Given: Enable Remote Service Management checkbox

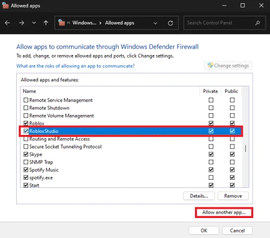Looking at the screenshot, I should pos(26,100).
